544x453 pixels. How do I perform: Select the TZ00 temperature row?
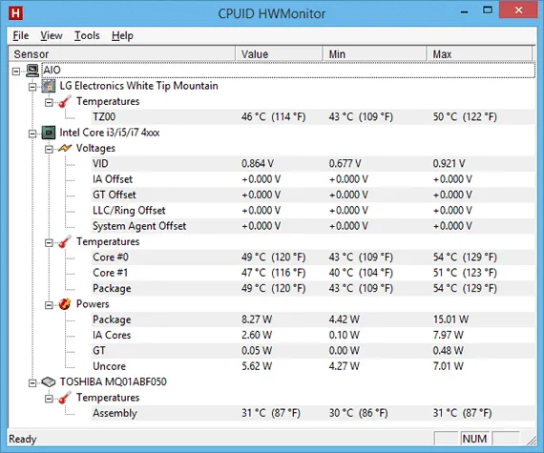[313, 116]
